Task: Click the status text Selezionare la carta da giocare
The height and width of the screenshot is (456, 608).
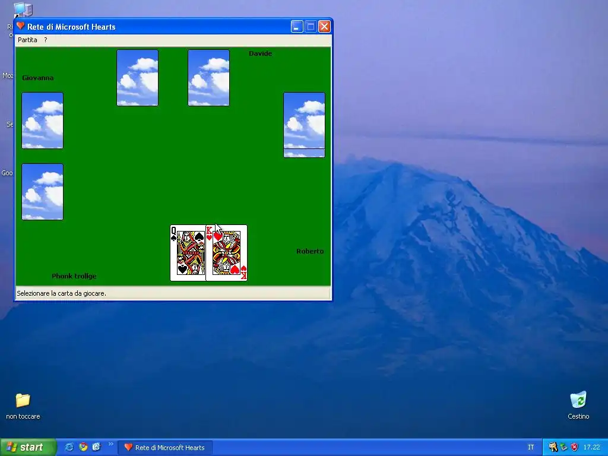Action: point(61,293)
